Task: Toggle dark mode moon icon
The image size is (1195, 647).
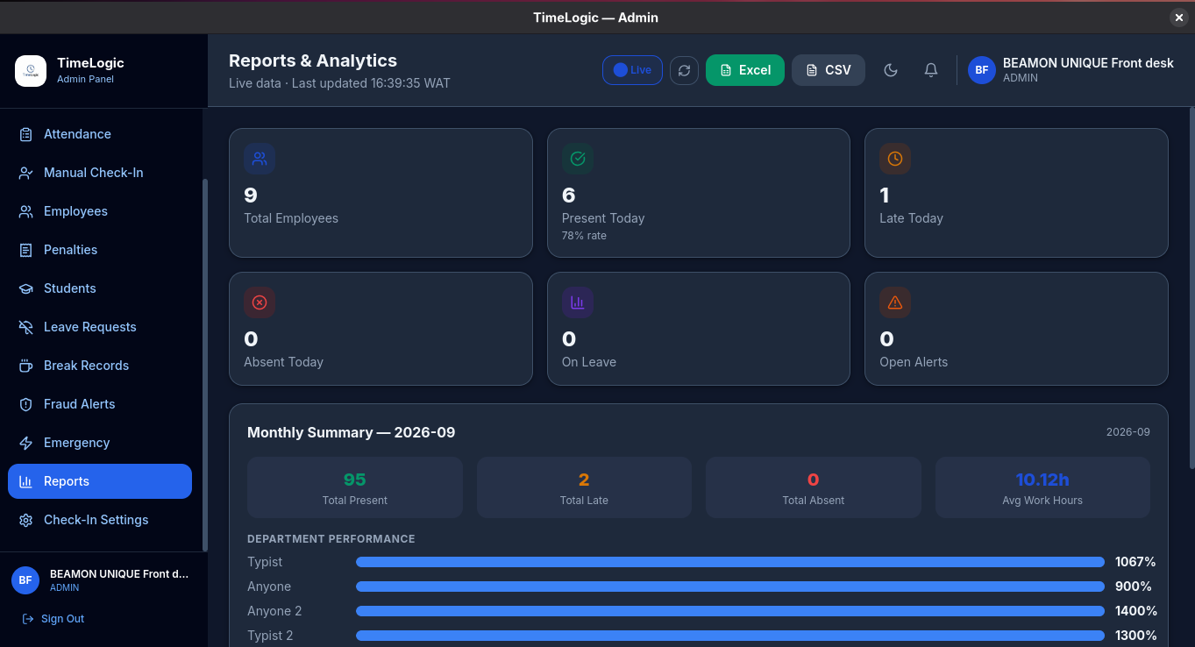Action: [x=891, y=70]
